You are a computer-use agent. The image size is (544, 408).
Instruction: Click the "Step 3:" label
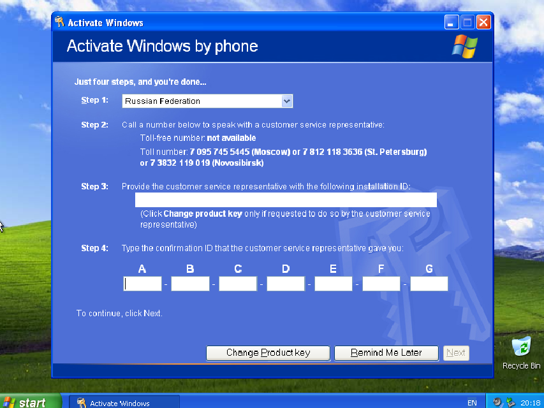(94, 187)
